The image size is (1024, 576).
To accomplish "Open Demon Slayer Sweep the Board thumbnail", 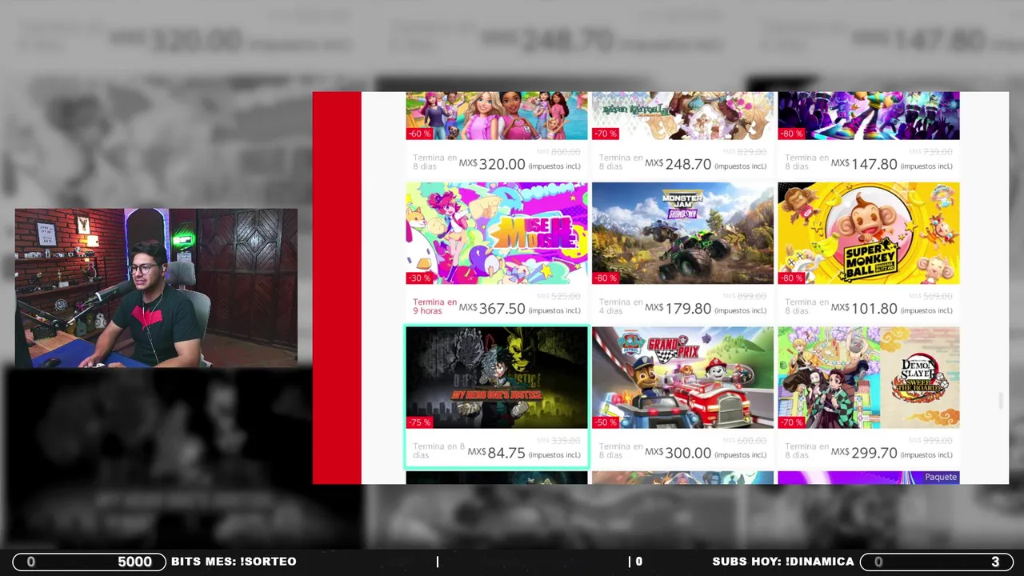I will (868, 378).
